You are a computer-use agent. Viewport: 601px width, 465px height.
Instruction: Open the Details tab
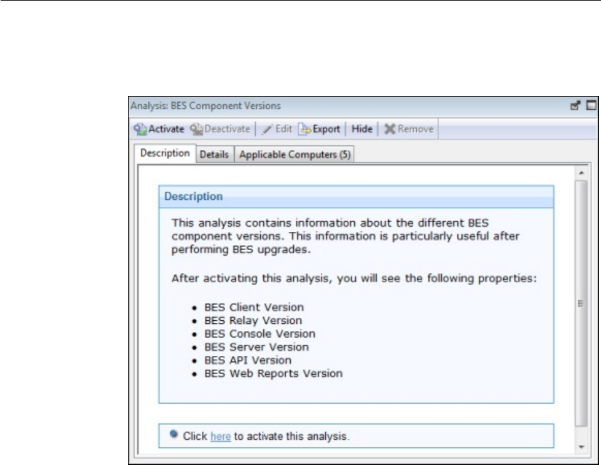pyautogui.click(x=214, y=154)
